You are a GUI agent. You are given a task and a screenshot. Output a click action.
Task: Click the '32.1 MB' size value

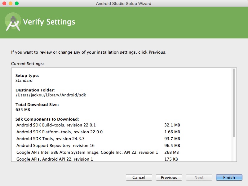pyautogui.click(x=172, y=125)
